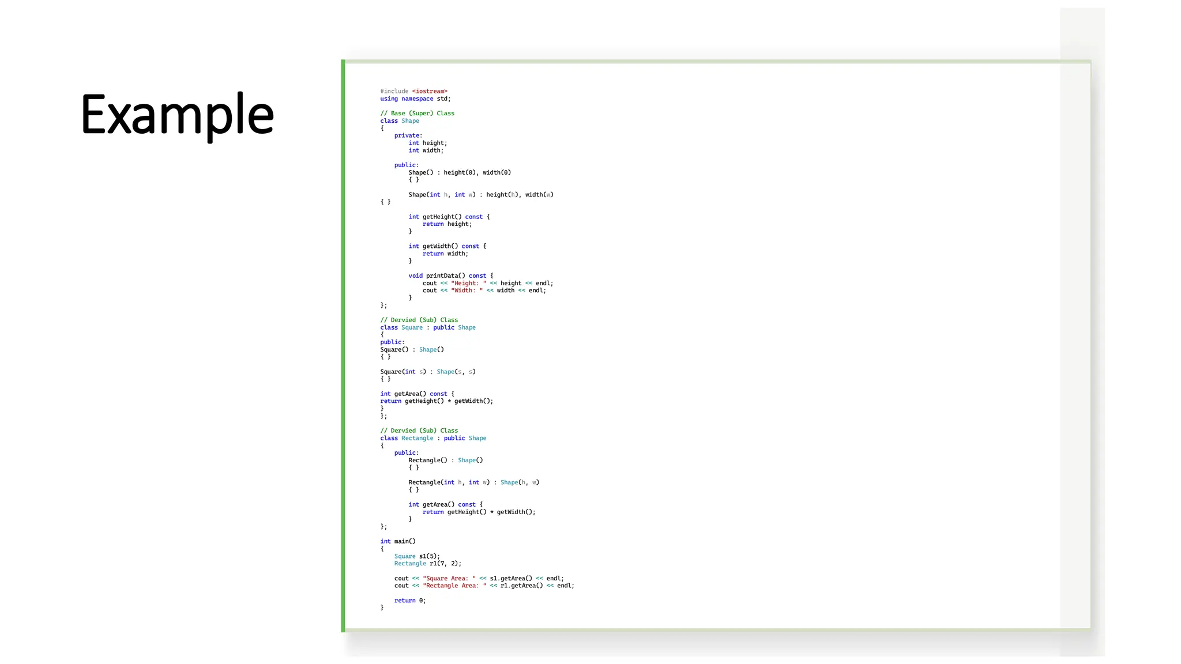Screen dimensions: 1181x664
Task: Click the "Rectangle() : Shape()" constructor line
Action: pyautogui.click(x=446, y=460)
